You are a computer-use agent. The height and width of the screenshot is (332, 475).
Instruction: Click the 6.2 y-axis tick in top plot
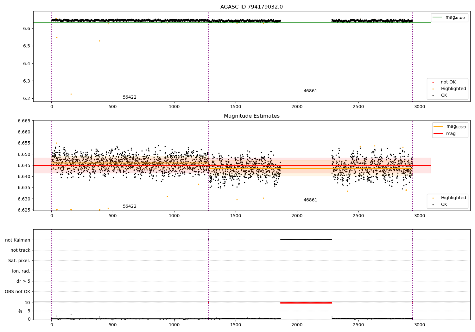click(27, 99)
